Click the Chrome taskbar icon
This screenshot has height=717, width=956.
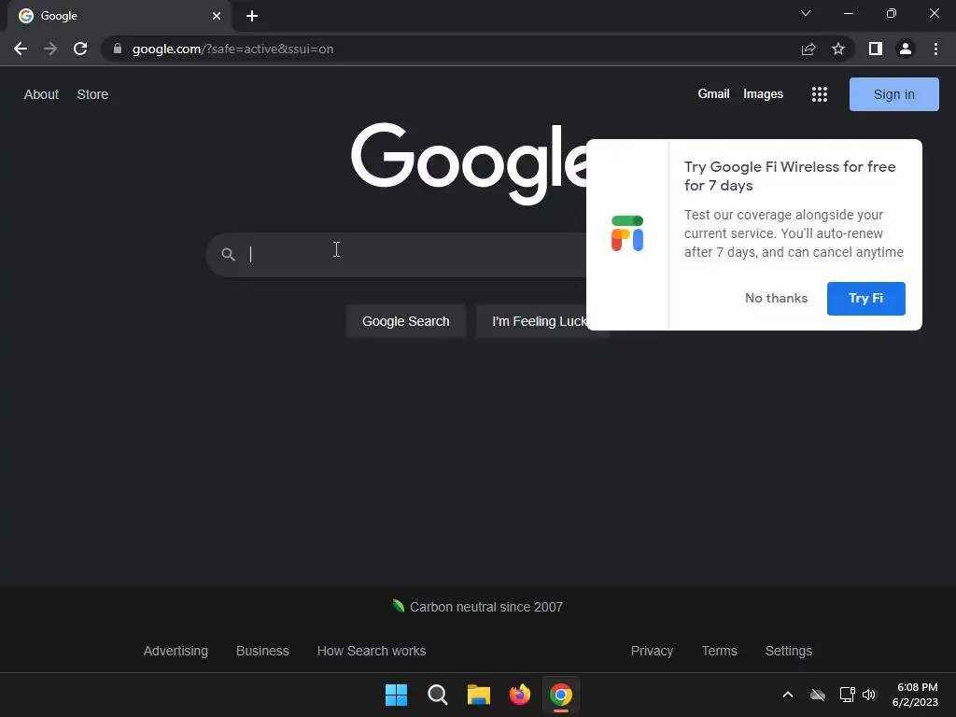(561, 695)
